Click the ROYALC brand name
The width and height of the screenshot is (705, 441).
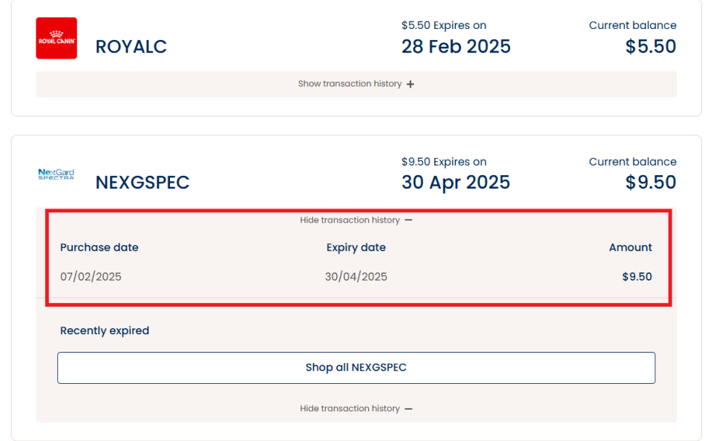click(x=131, y=47)
